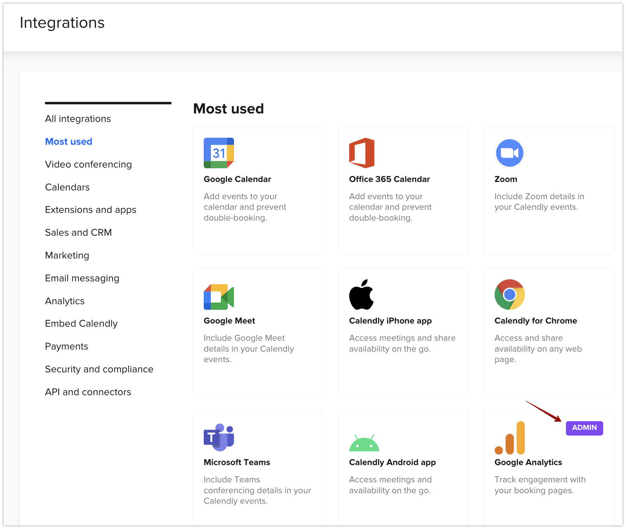
Task: Open Microsoft Teams integration title
Action: [x=237, y=462]
